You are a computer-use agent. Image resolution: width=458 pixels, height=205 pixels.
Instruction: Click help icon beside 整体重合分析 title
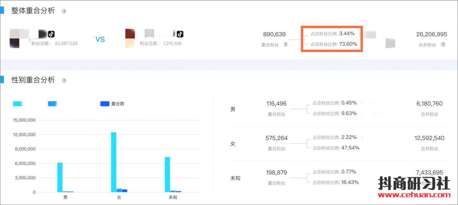64,11
